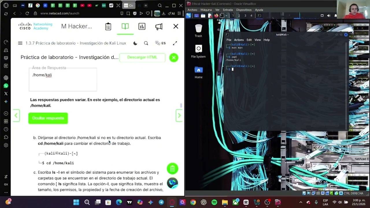Toggle dark mode moon icon
370x208 pixels.
point(135,43)
